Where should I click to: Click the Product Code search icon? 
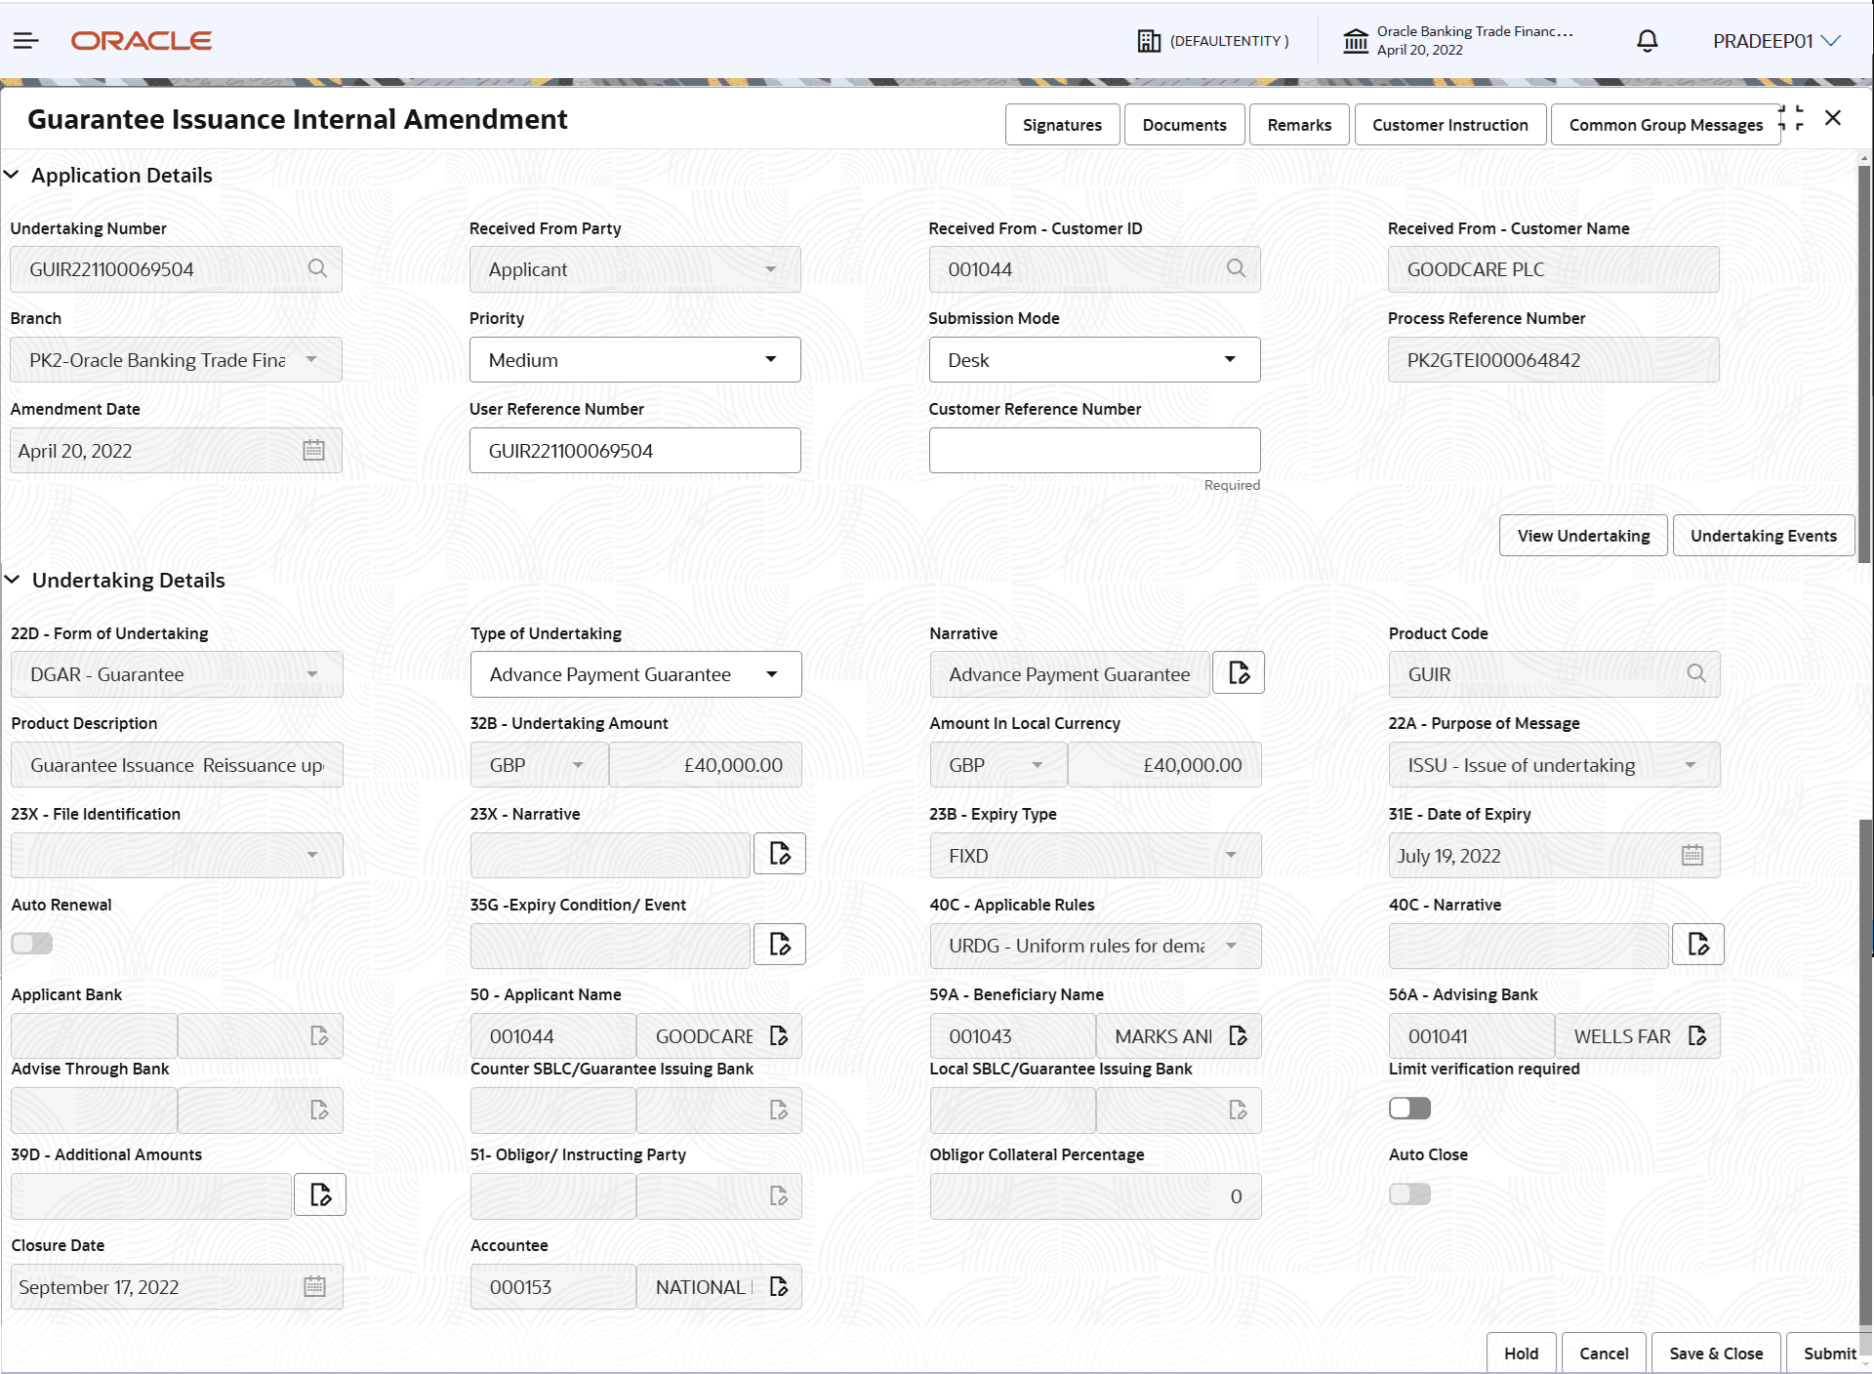click(x=1696, y=673)
